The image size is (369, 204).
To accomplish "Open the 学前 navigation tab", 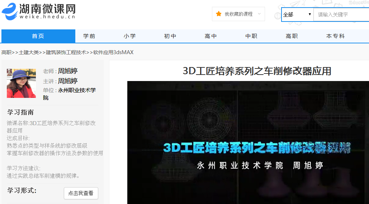I will 89,36.
